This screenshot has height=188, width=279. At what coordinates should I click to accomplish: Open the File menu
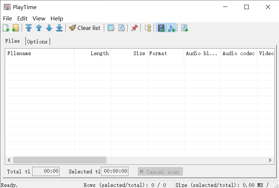coord(7,19)
